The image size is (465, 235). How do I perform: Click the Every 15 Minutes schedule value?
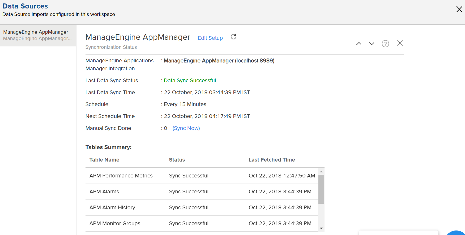point(185,104)
